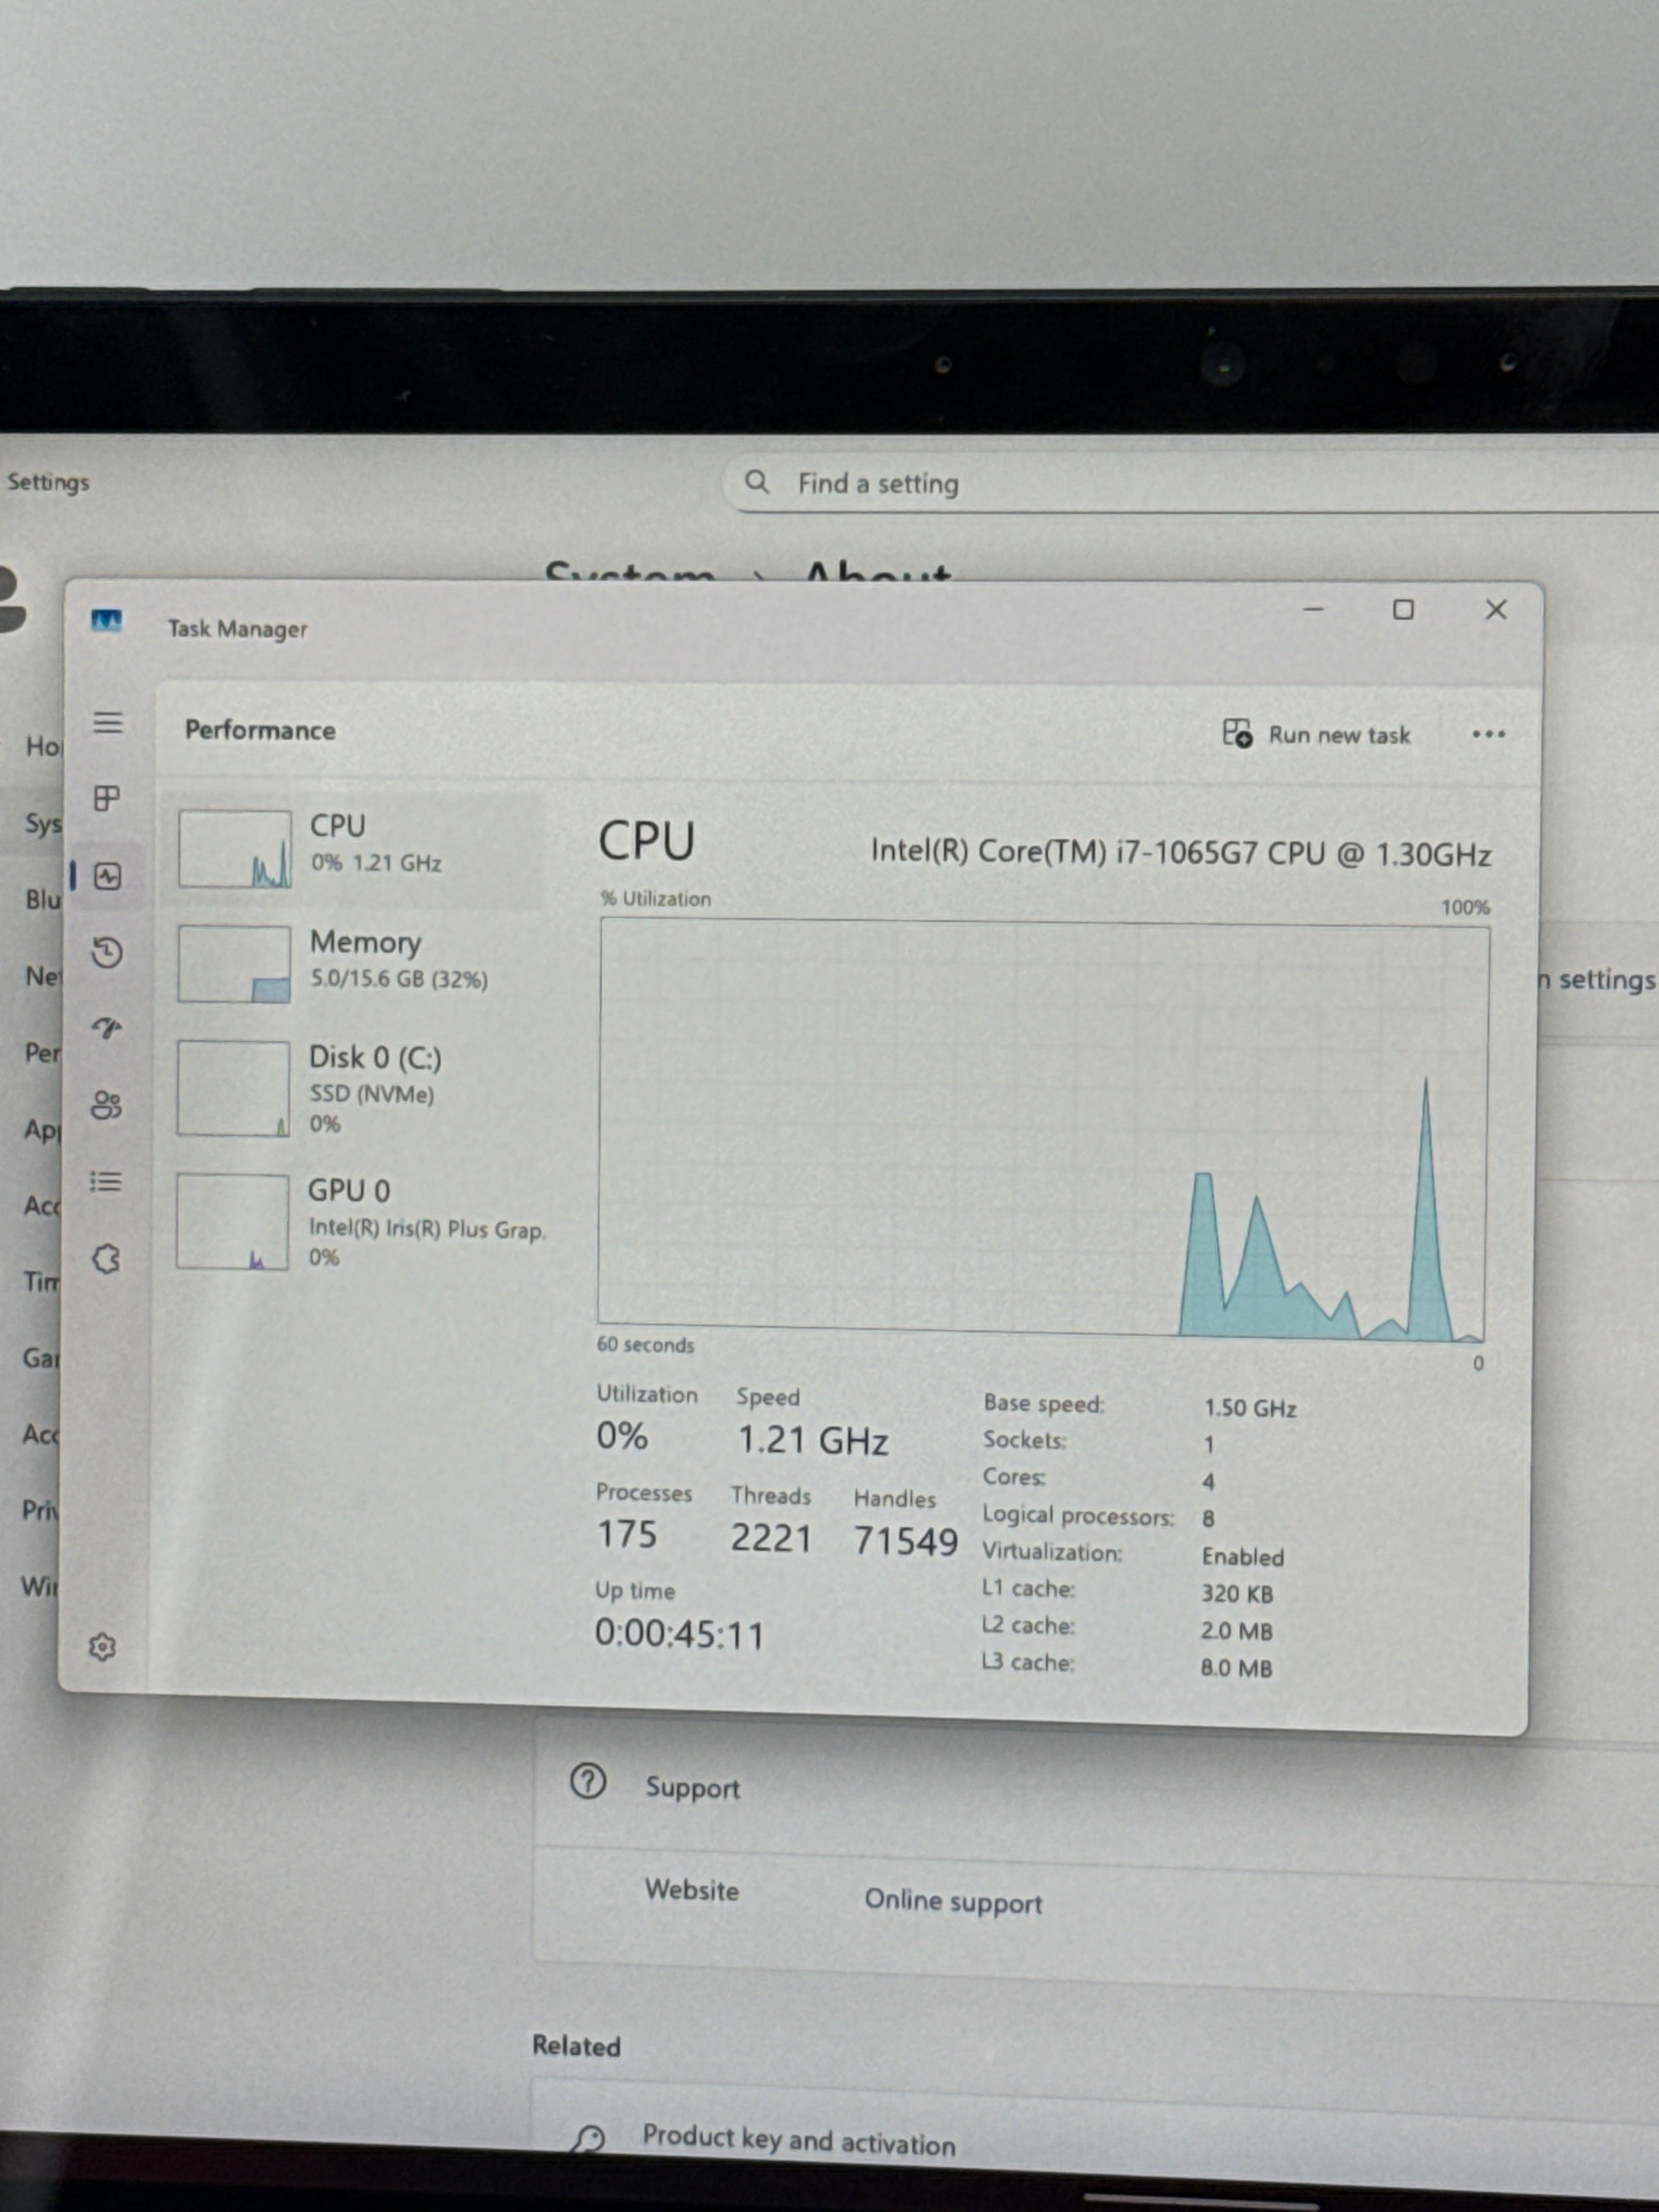The image size is (1659, 2212).
Task: Click the Related heading in Settings
Action: 576,2046
